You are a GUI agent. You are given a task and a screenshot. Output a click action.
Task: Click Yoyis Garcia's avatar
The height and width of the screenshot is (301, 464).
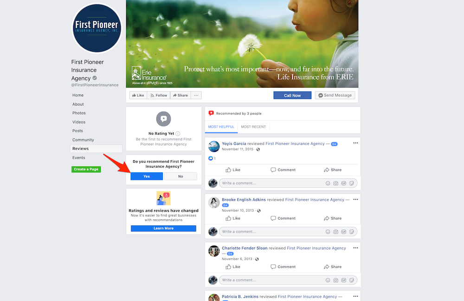point(214,146)
